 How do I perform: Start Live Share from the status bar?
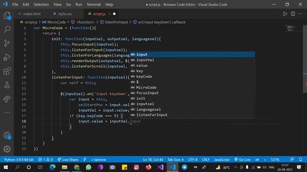tap(68, 160)
